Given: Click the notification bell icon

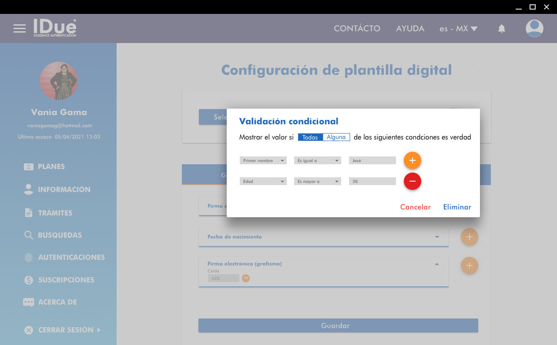Looking at the screenshot, I should pos(501,29).
